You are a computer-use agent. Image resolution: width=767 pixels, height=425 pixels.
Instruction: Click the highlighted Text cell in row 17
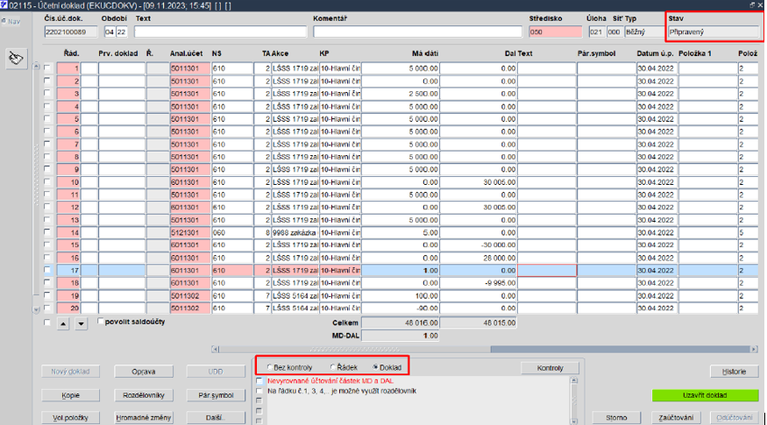point(546,270)
